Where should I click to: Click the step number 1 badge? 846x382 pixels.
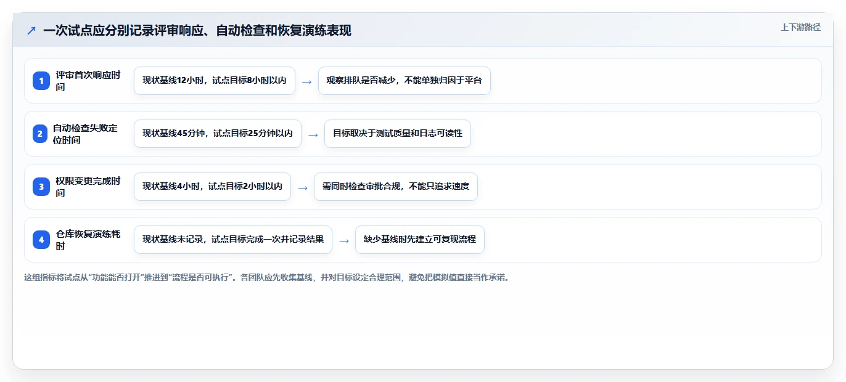41,81
